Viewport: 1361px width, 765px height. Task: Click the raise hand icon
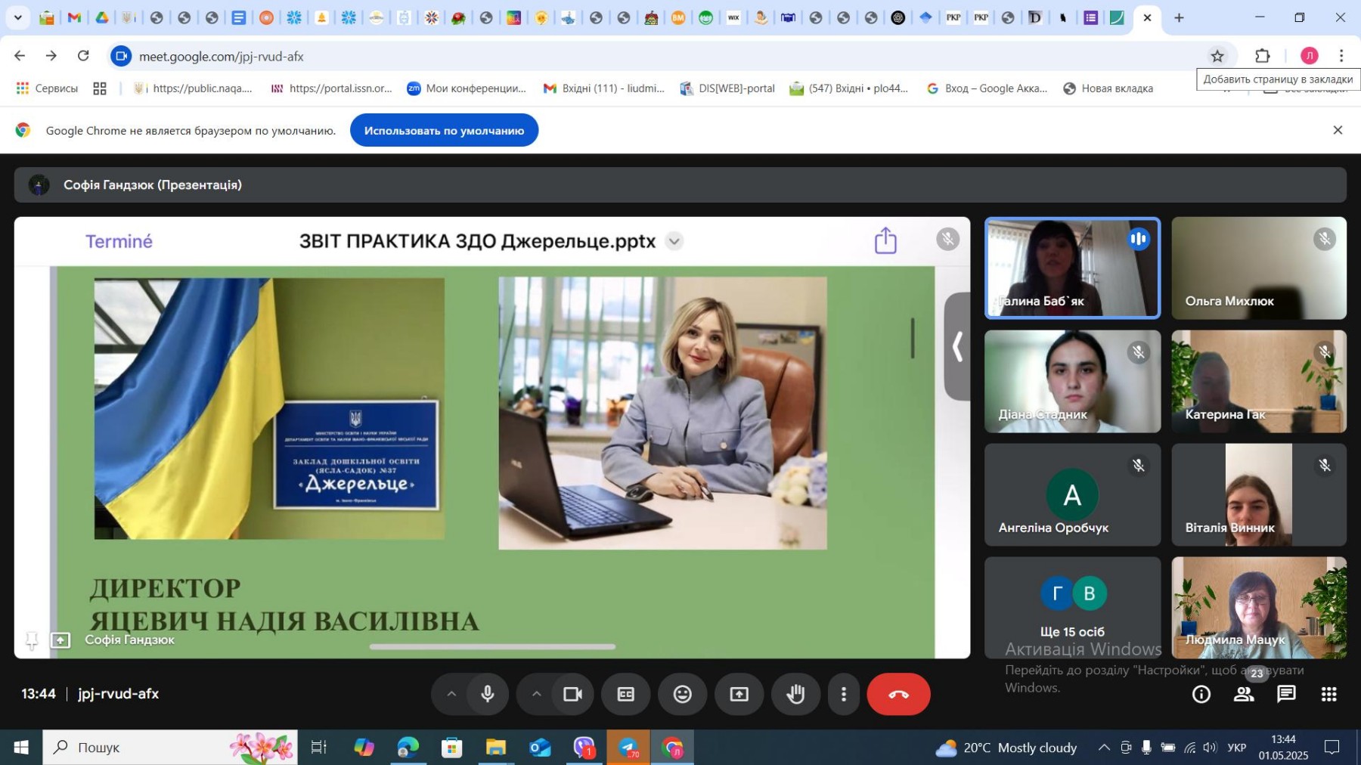[795, 694]
